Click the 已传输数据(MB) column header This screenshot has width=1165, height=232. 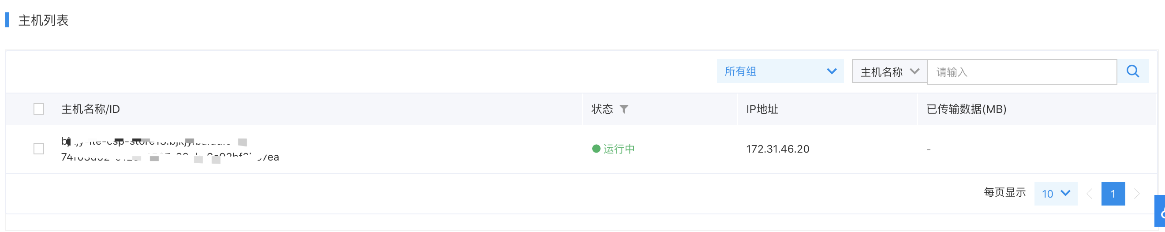pyautogui.click(x=967, y=109)
